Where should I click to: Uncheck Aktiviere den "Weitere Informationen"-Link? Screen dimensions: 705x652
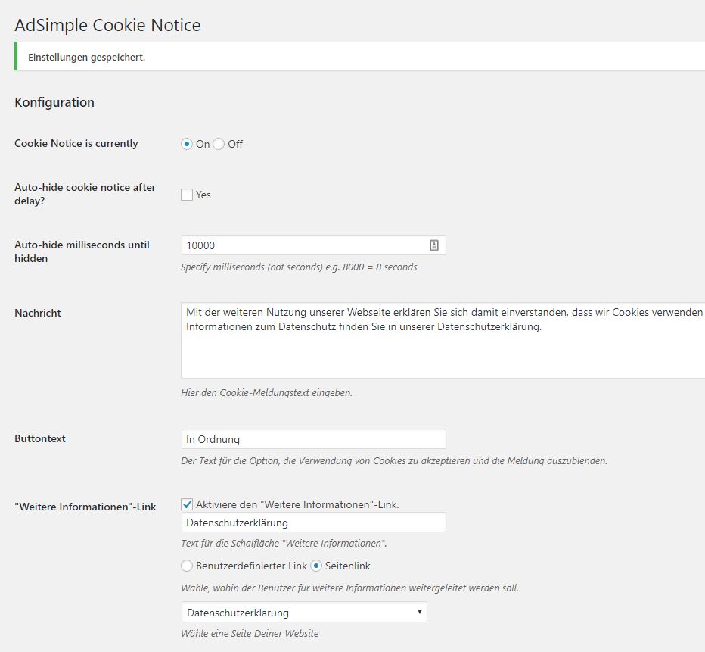pos(187,504)
